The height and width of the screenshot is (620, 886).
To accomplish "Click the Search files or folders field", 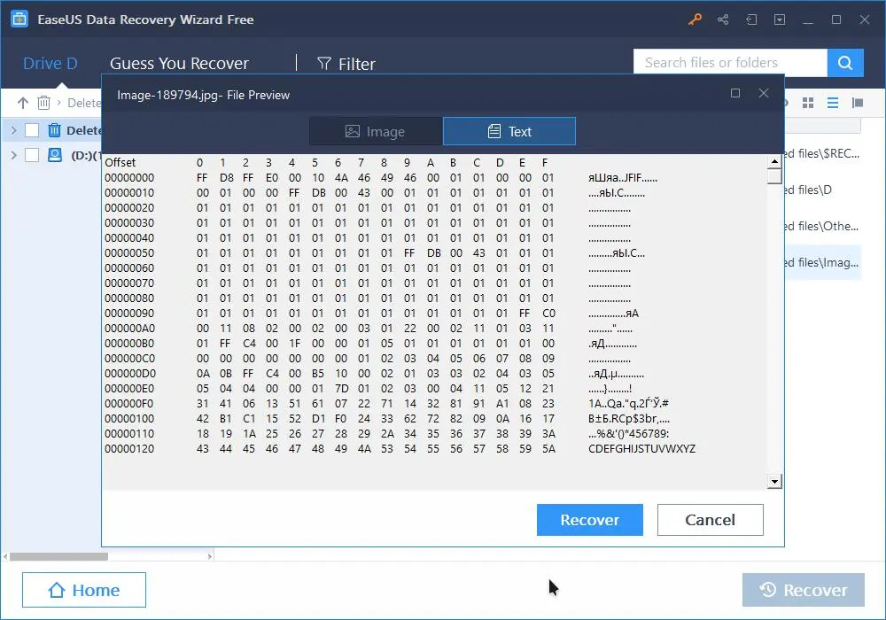I will click(730, 63).
